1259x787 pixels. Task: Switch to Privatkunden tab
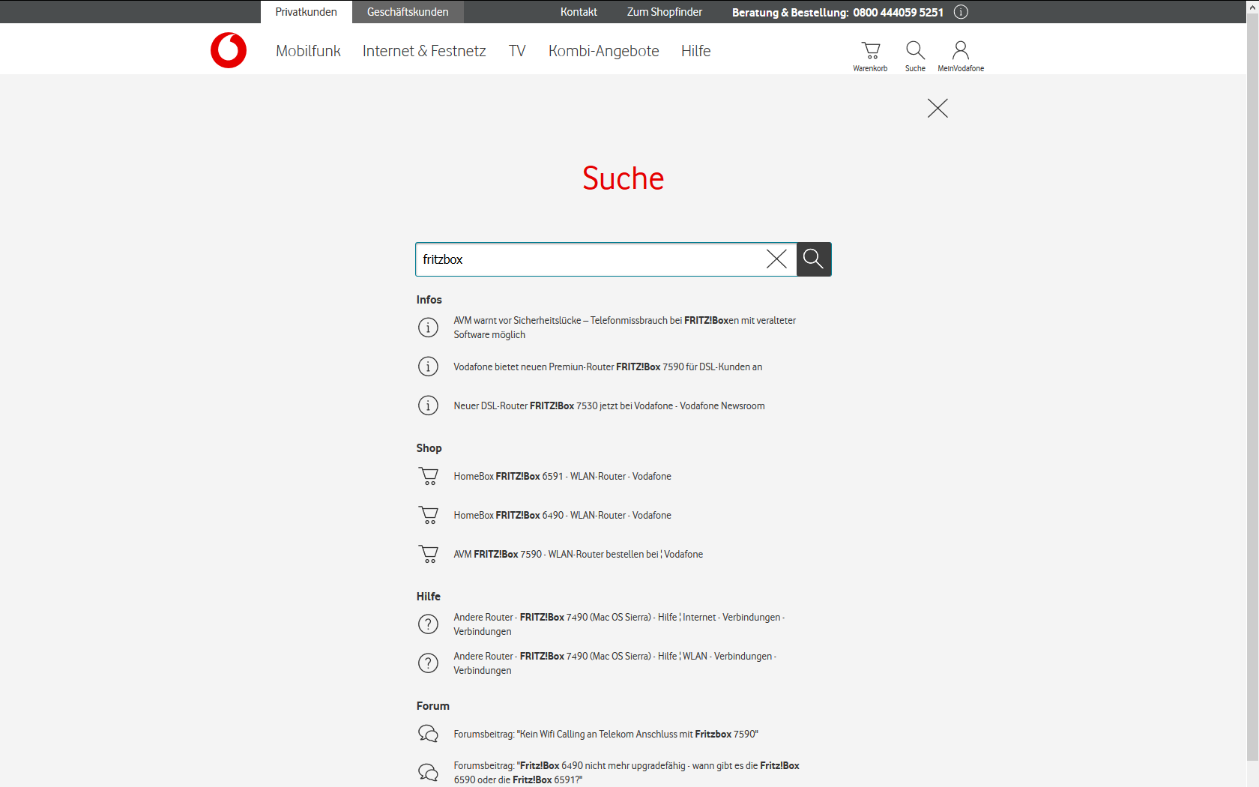[x=306, y=12]
